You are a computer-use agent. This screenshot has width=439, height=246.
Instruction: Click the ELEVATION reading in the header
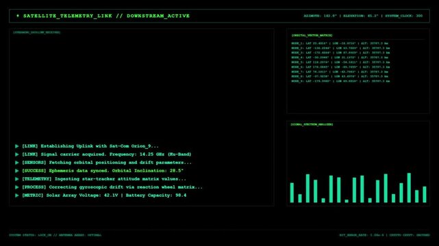click(361, 16)
